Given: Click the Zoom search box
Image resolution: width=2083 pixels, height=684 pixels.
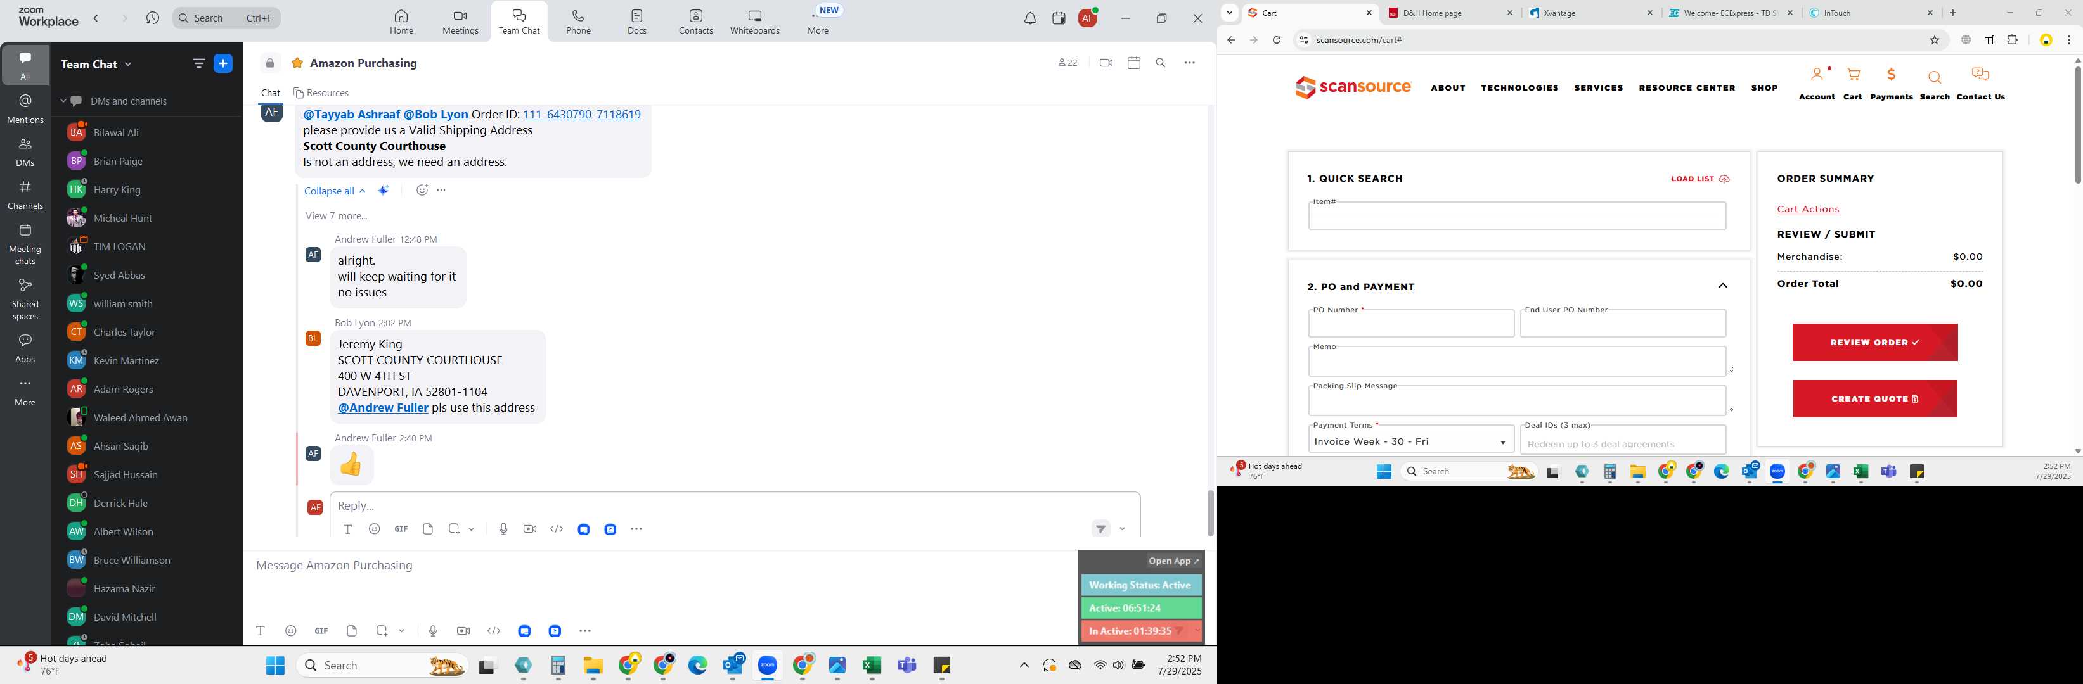Looking at the screenshot, I should click(226, 18).
